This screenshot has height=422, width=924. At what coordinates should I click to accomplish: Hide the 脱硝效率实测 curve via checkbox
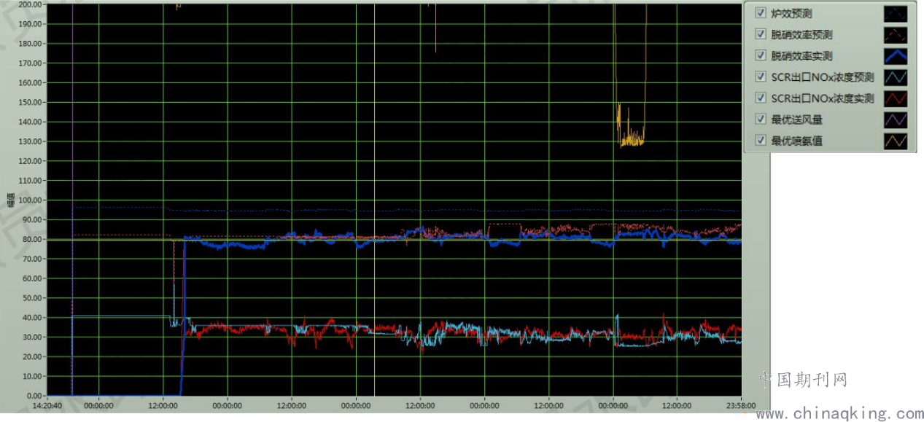pyautogui.click(x=761, y=55)
